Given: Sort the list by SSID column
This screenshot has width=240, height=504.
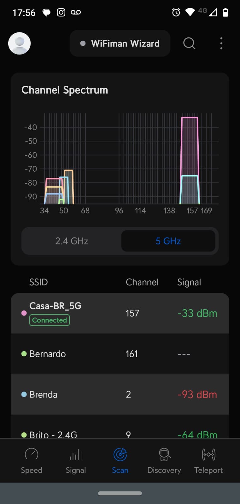Looking at the screenshot, I should point(38,282).
